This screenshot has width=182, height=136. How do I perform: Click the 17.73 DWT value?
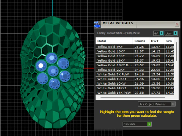[155, 93]
